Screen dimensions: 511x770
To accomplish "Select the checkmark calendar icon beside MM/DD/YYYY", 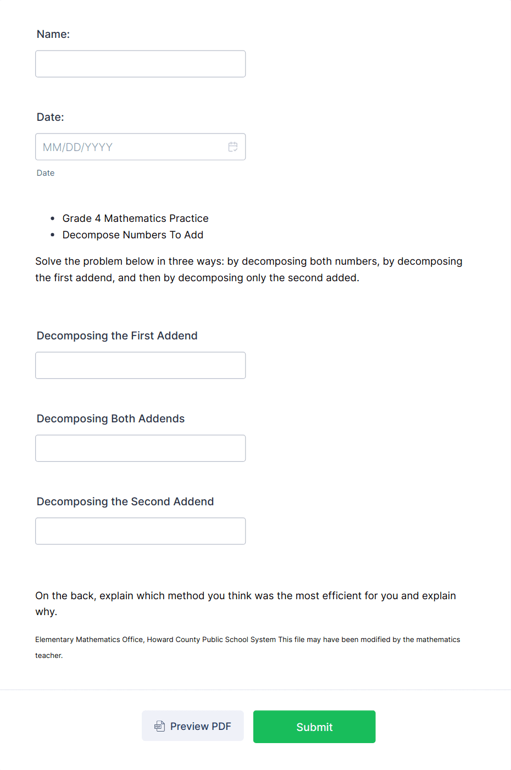I will pyautogui.click(x=232, y=147).
